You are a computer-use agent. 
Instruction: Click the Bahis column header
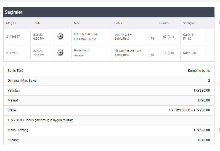pyautogui.click(x=118, y=23)
